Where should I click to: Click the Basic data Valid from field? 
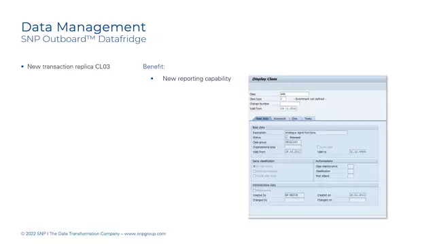293,152
